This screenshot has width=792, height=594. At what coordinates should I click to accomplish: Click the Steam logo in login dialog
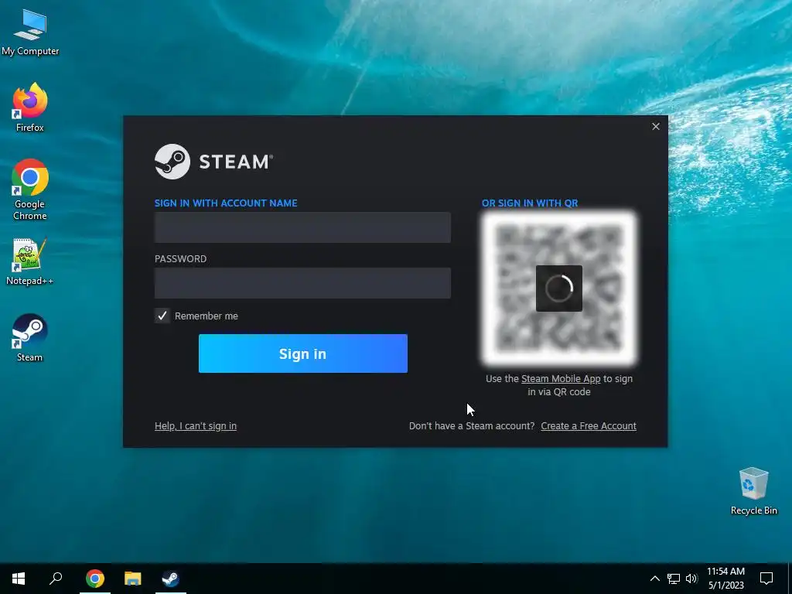point(213,162)
